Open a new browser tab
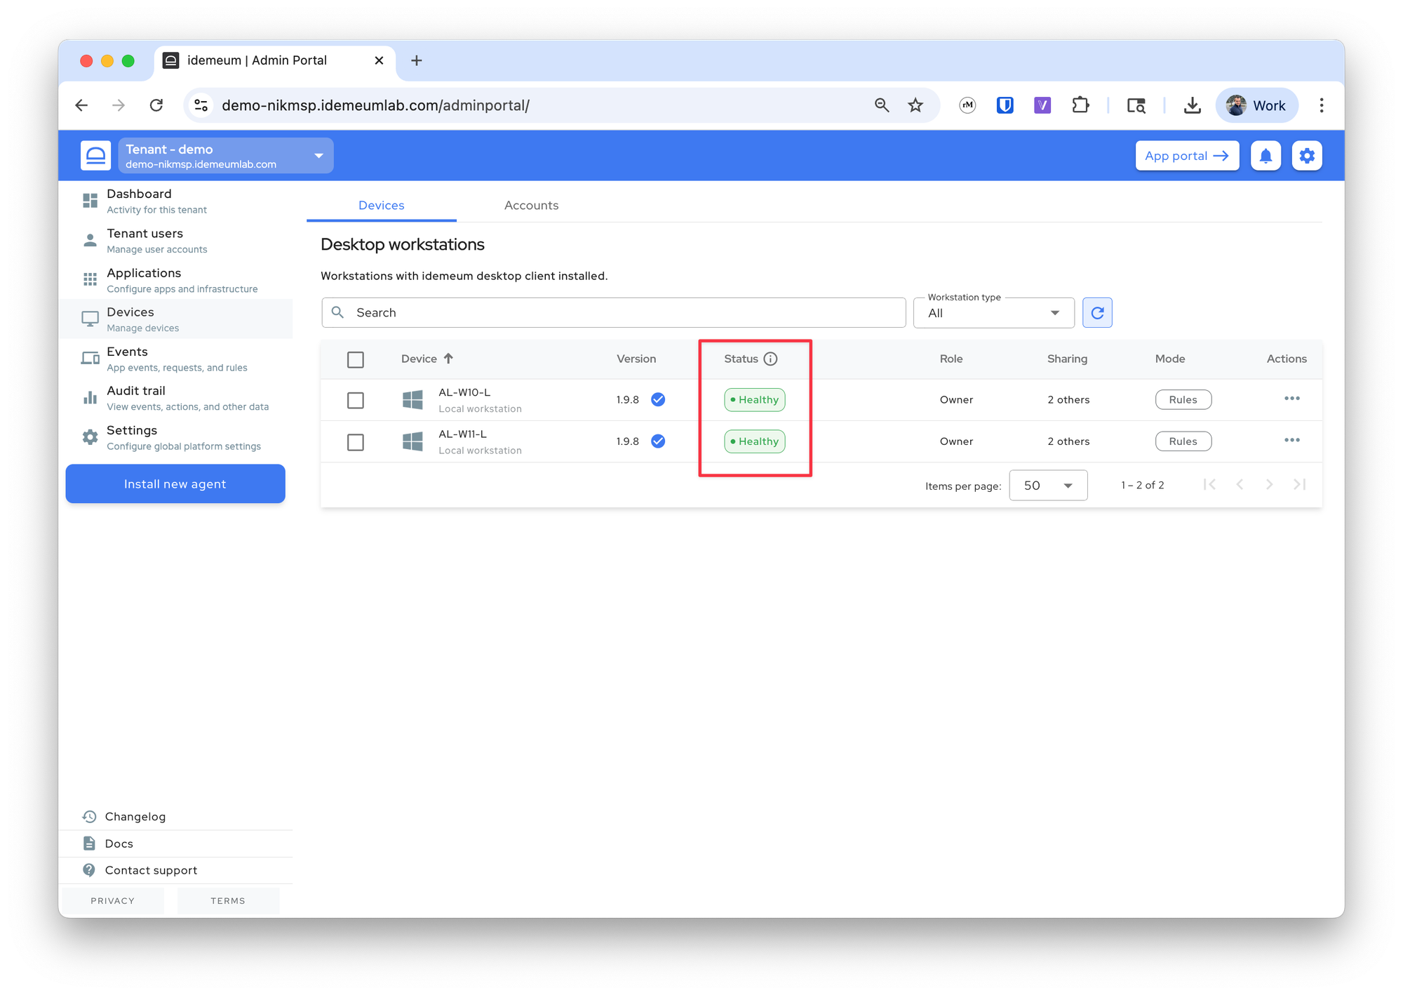Viewport: 1403px width, 995px height. pyautogui.click(x=416, y=60)
